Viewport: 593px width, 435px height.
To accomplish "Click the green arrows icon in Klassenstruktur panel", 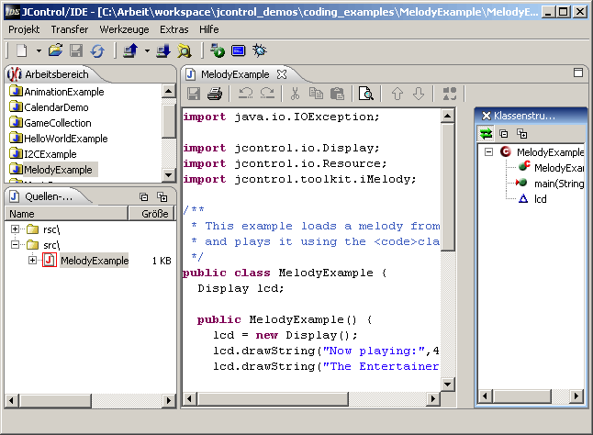I will (487, 134).
